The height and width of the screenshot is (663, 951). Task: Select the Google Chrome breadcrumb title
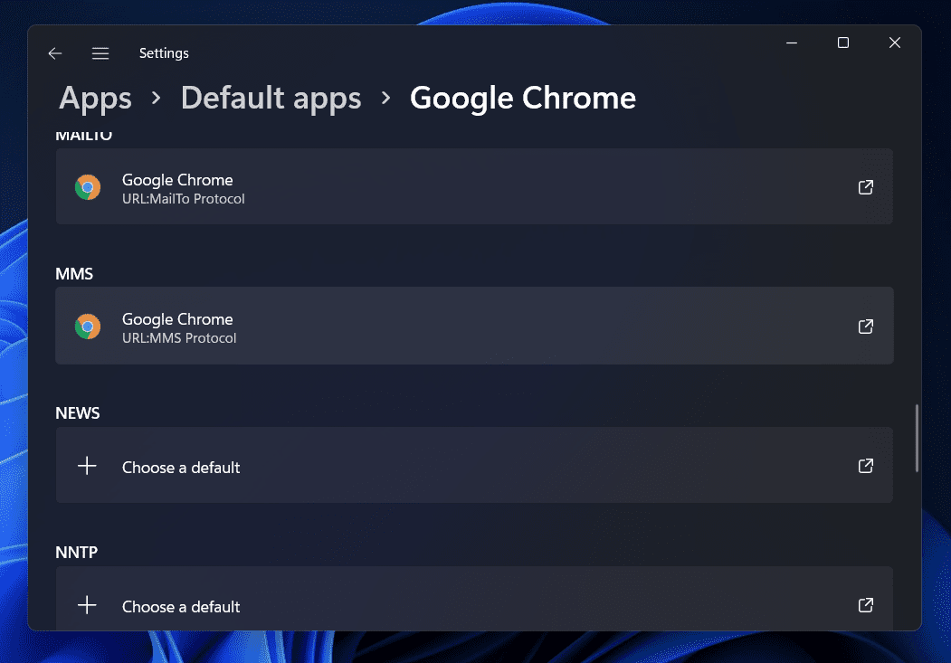[x=522, y=98]
